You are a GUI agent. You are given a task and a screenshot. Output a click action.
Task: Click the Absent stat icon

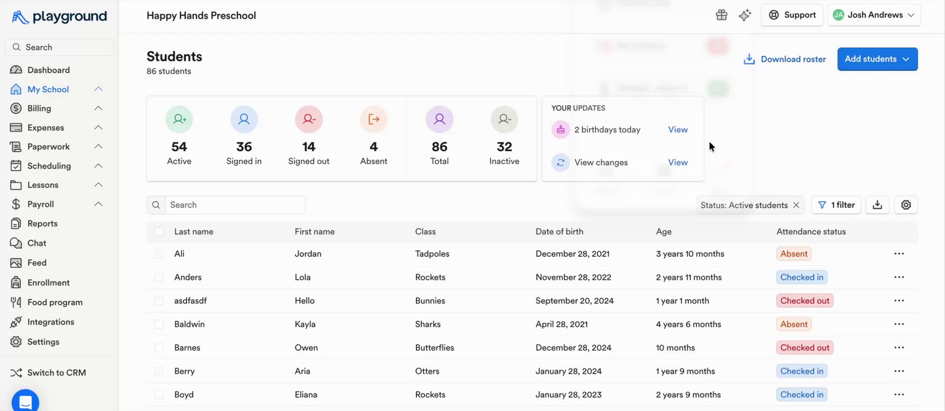(374, 119)
